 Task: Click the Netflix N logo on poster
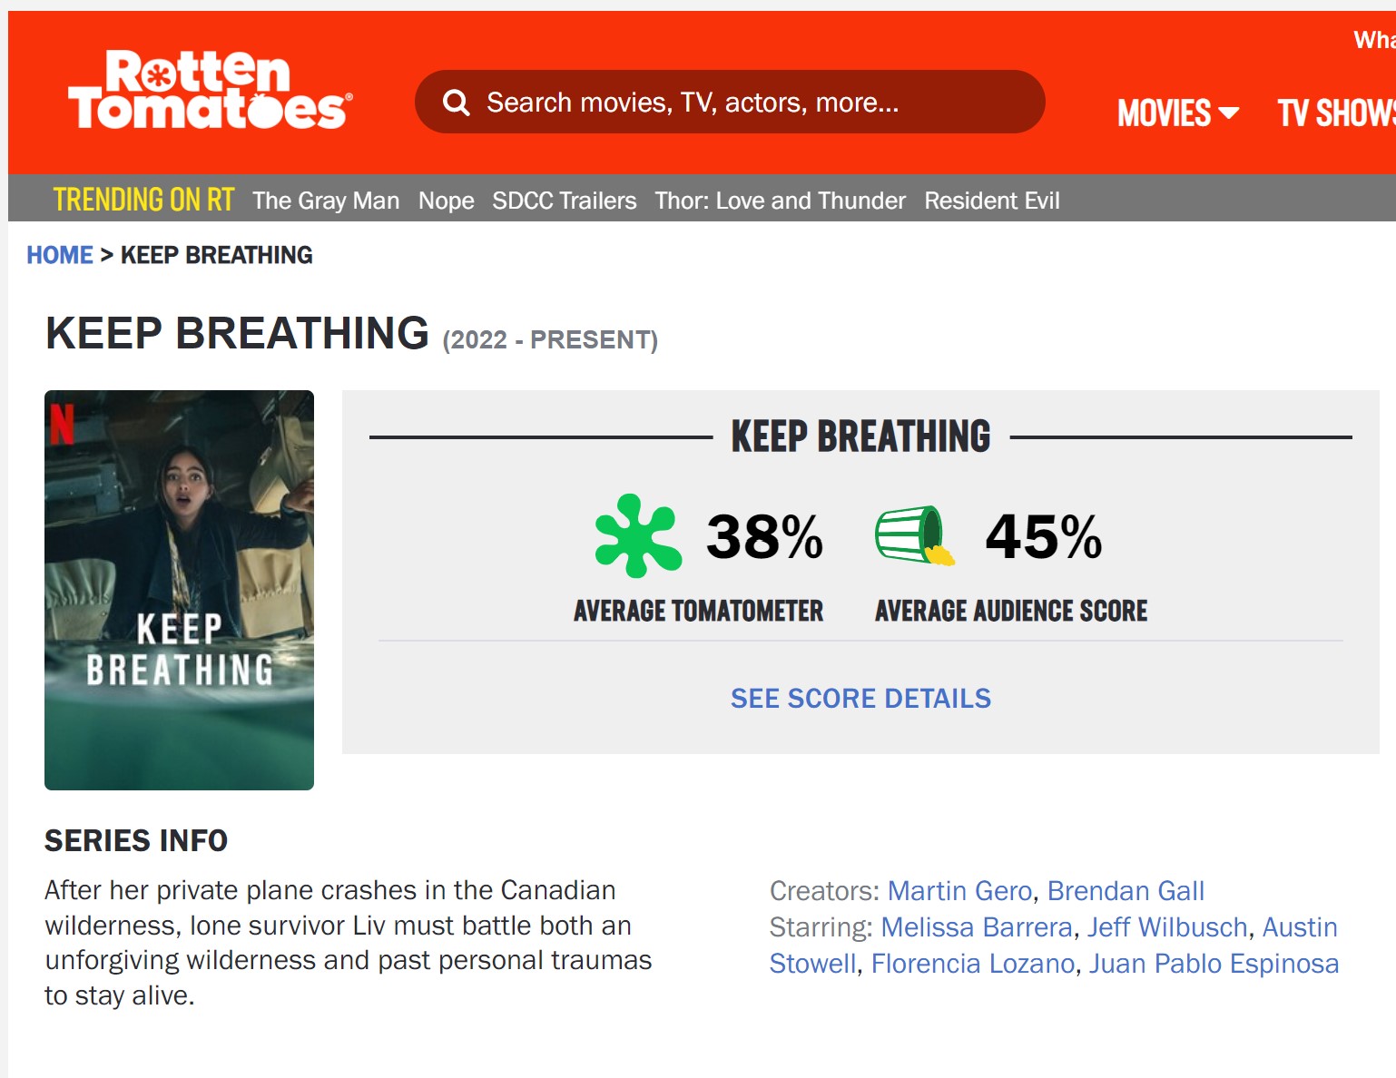tap(62, 424)
